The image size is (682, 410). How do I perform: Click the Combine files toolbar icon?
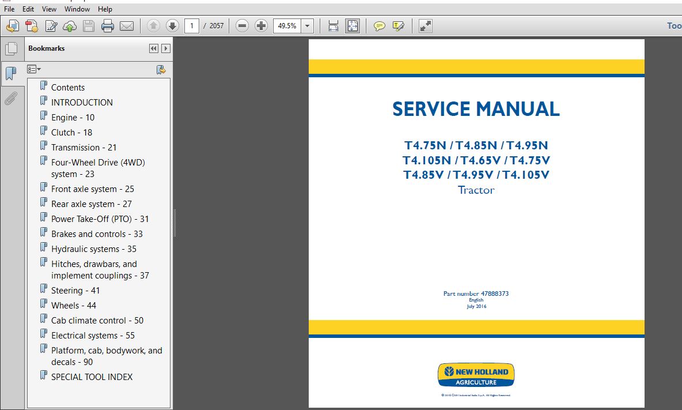coord(32,26)
